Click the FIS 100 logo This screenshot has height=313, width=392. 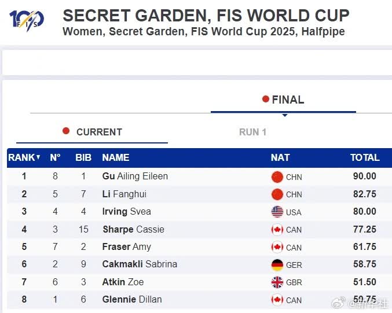pyautogui.click(x=27, y=21)
